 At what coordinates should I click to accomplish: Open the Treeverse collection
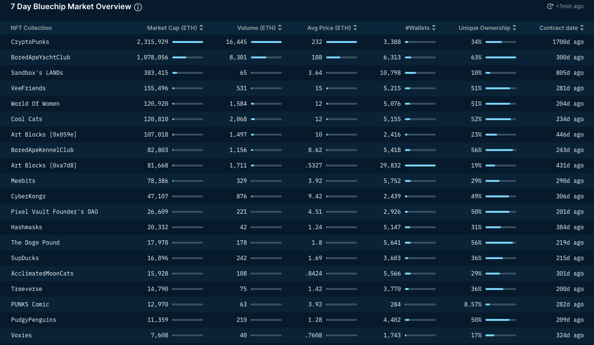(27, 289)
